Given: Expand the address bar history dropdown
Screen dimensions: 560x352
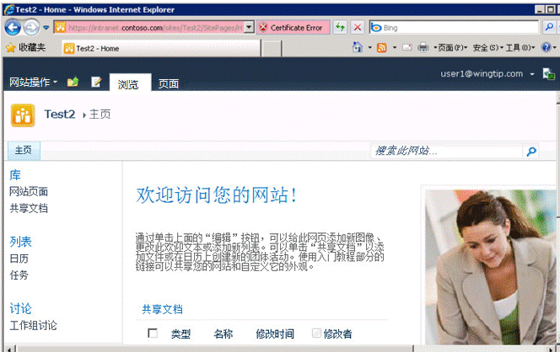Looking at the screenshot, I should (250, 28).
